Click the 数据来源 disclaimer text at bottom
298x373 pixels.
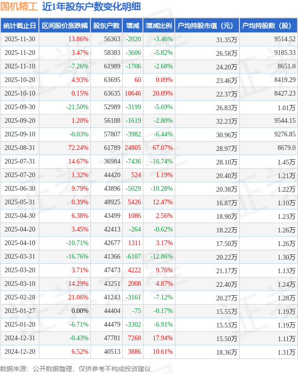tap(75, 368)
